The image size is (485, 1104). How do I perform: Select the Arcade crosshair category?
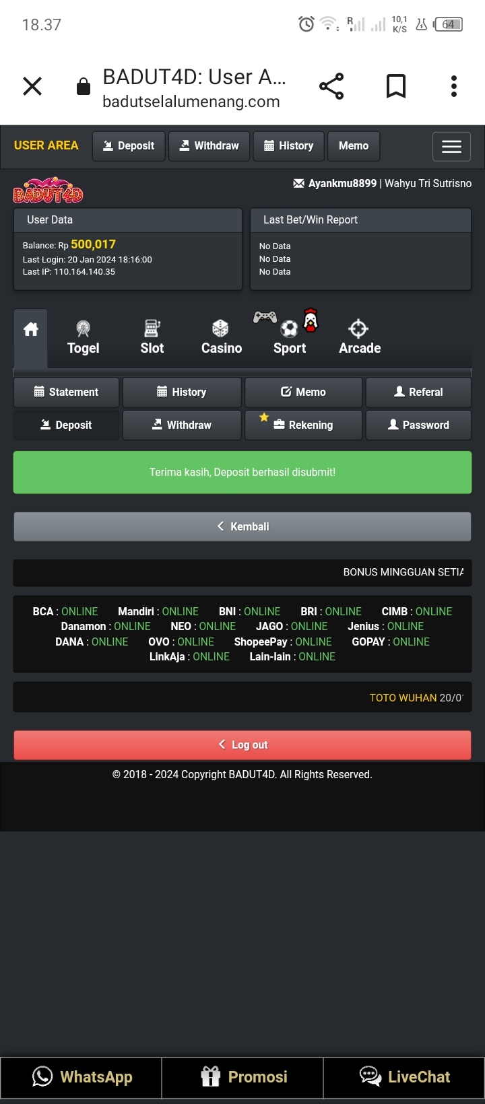[360, 337]
